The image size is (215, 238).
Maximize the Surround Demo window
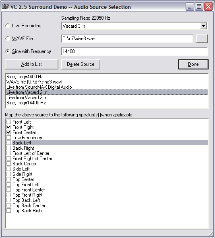pyautogui.click(x=199, y=7)
